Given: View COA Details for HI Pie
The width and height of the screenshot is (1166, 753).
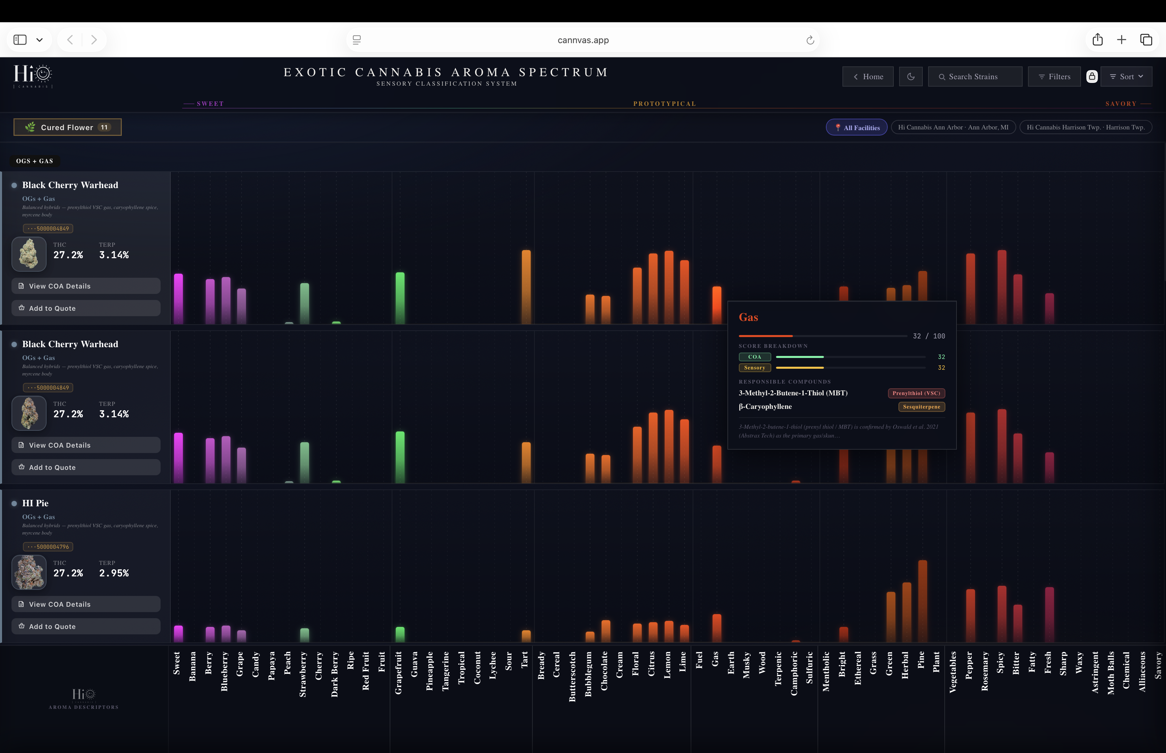Looking at the screenshot, I should pos(86,604).
